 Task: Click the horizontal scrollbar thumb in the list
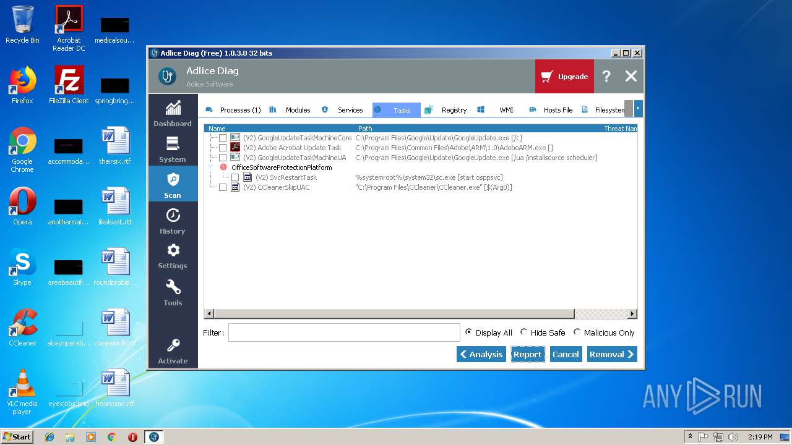394,314
